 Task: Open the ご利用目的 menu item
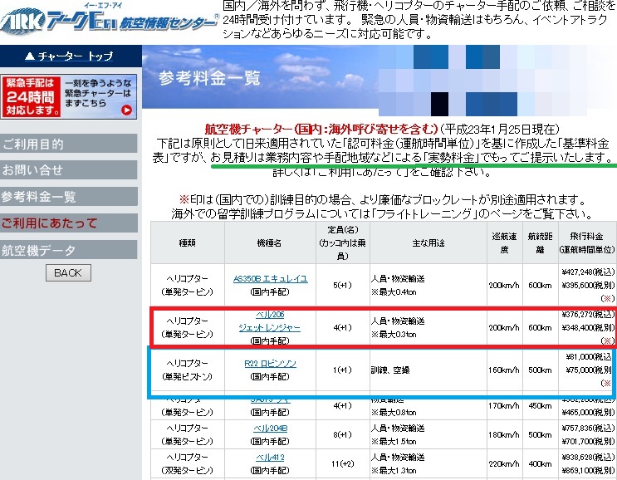[69, 144]
